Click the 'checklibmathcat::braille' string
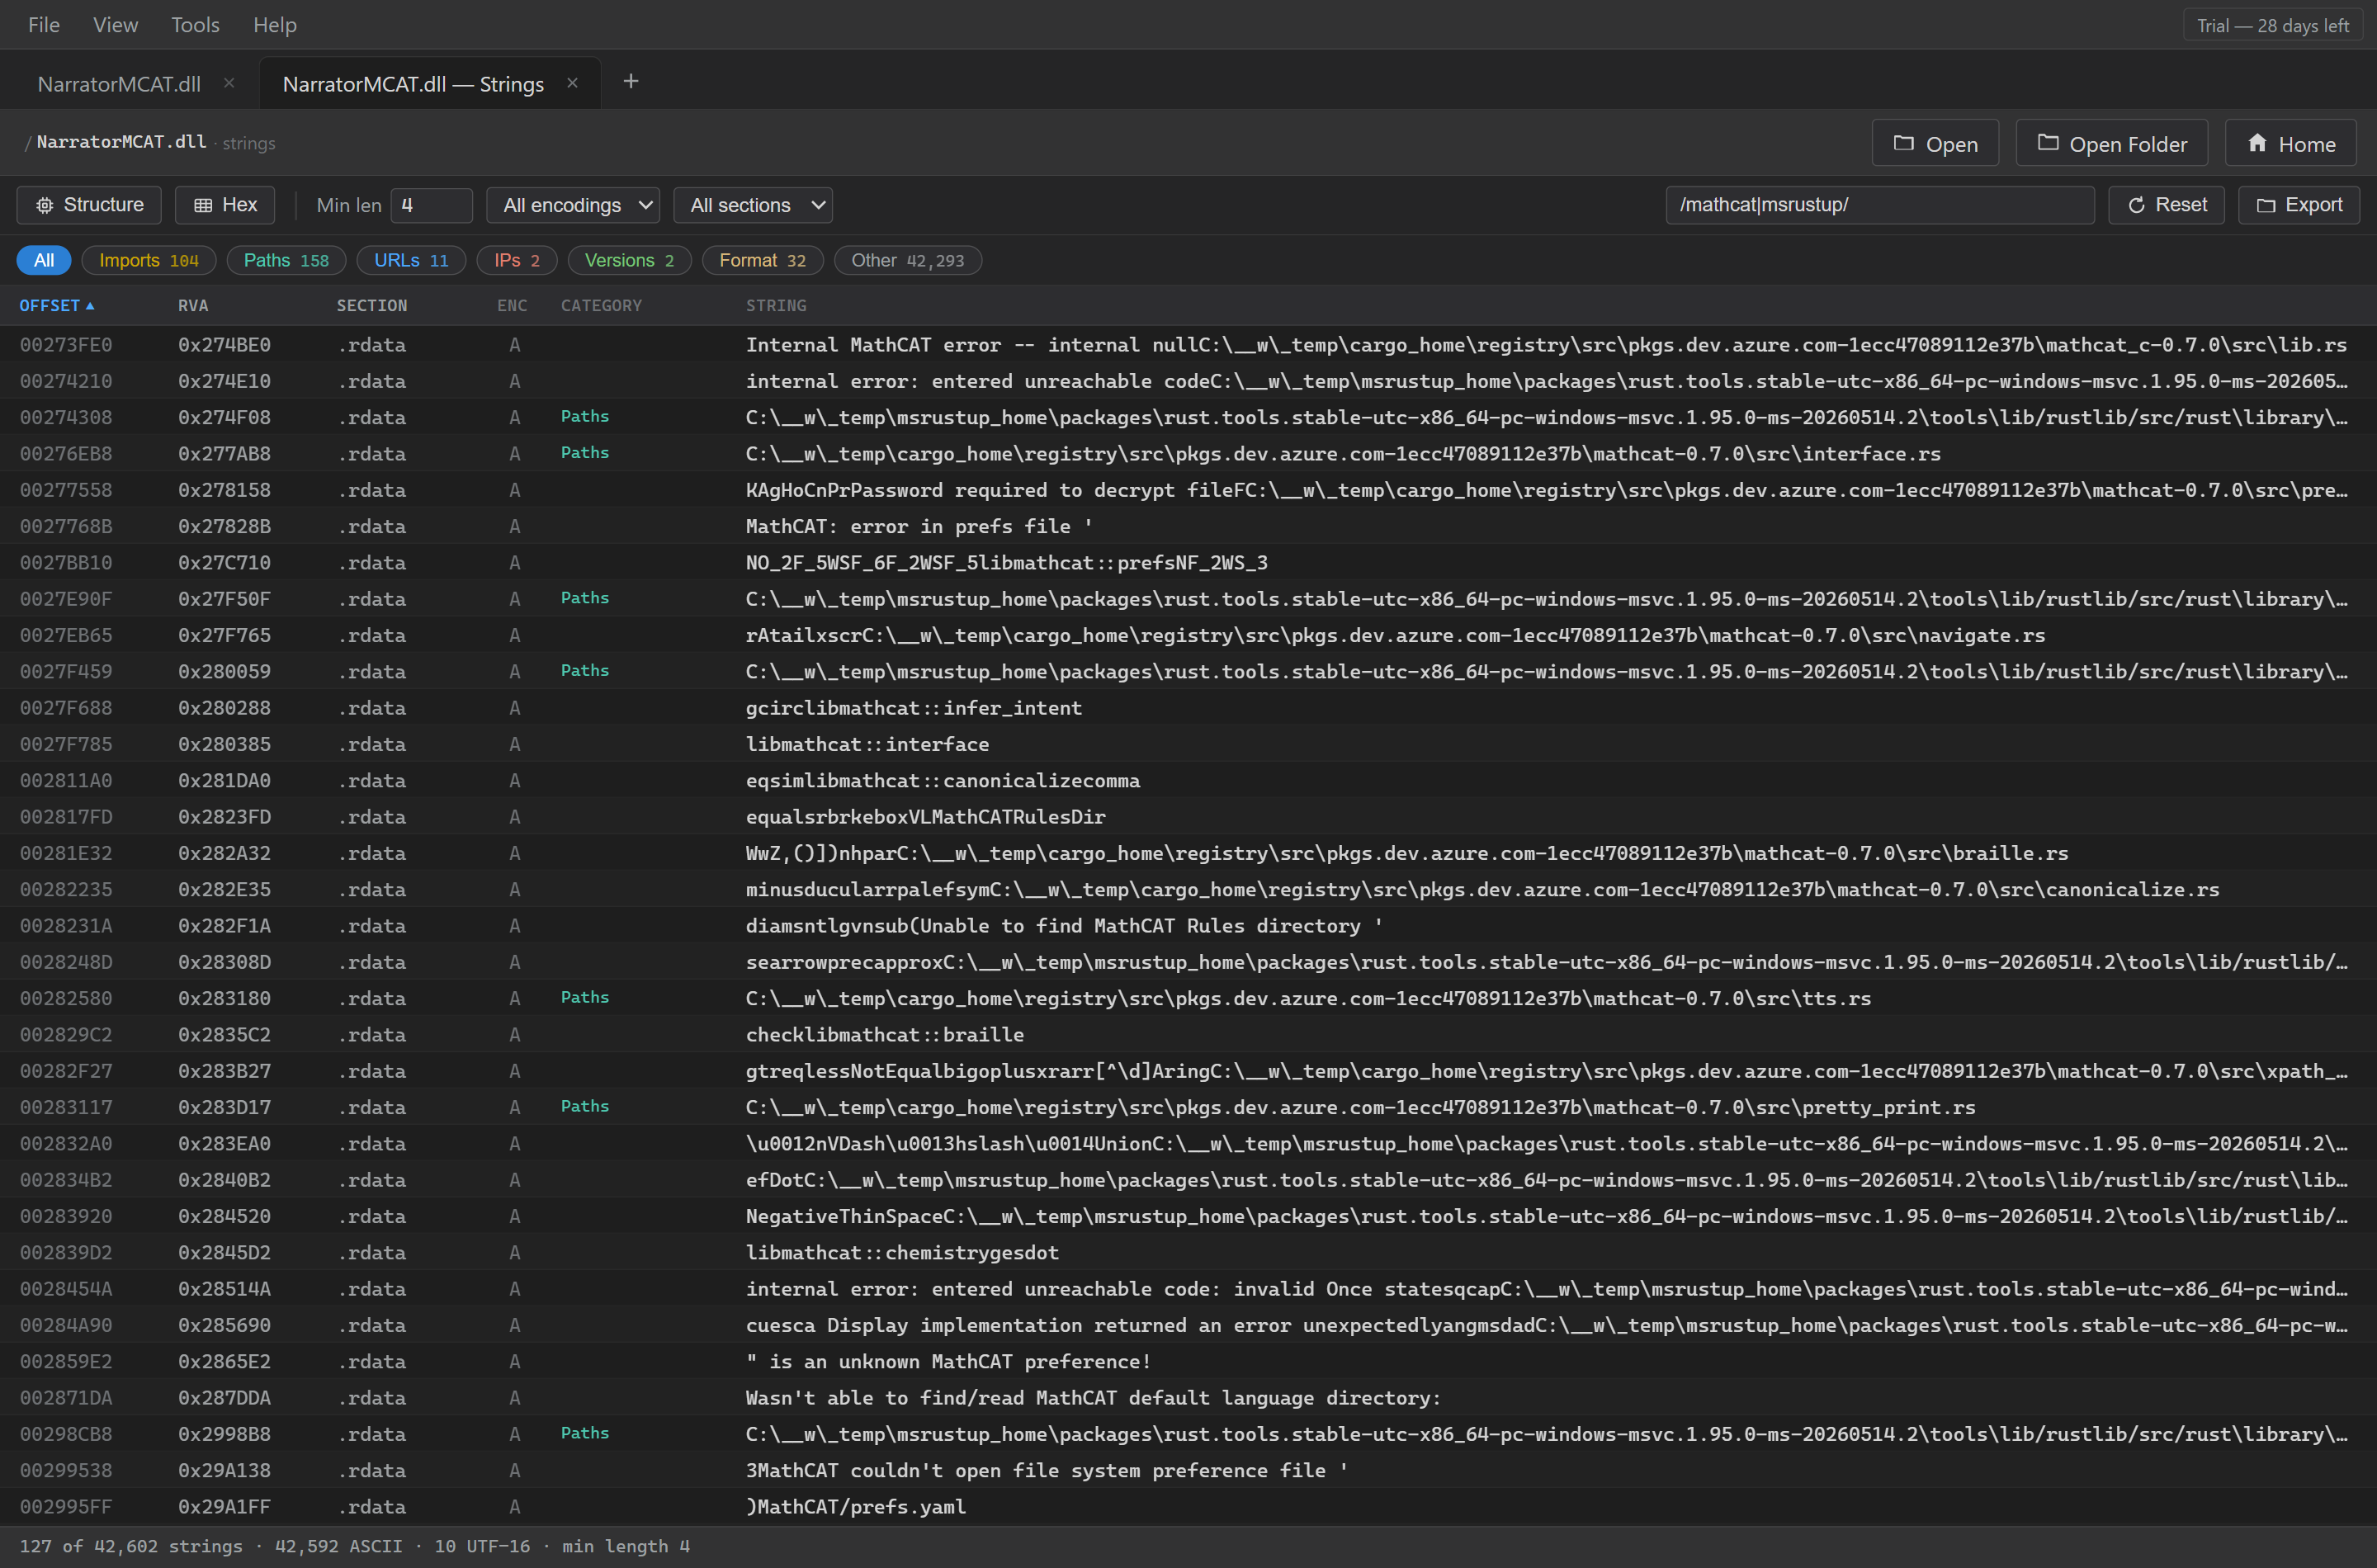 (x=884, y=1035)
